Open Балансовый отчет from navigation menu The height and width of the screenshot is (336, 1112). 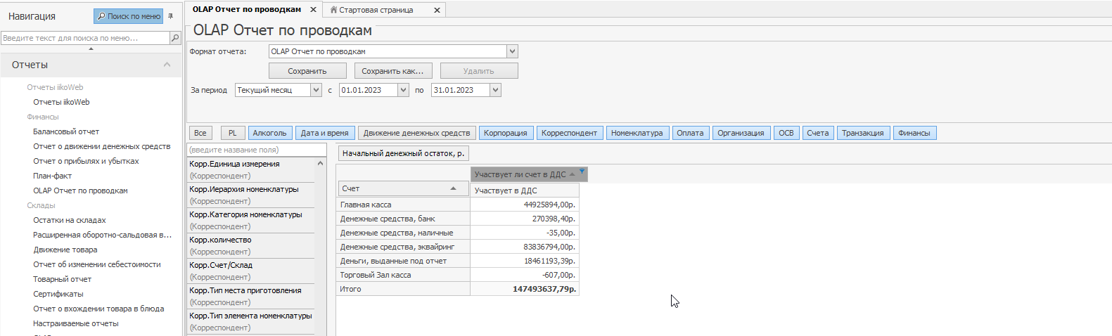tap(66, 131)
